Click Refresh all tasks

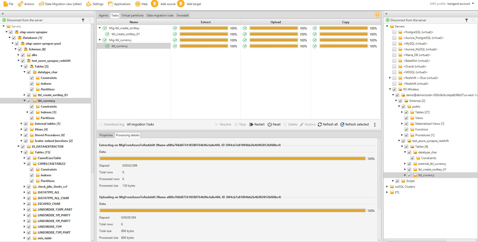click(x=328, y=125)
